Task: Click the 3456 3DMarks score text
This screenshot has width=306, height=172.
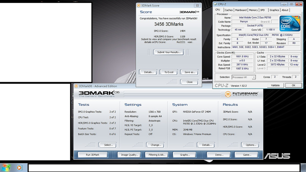Action: 169,24
